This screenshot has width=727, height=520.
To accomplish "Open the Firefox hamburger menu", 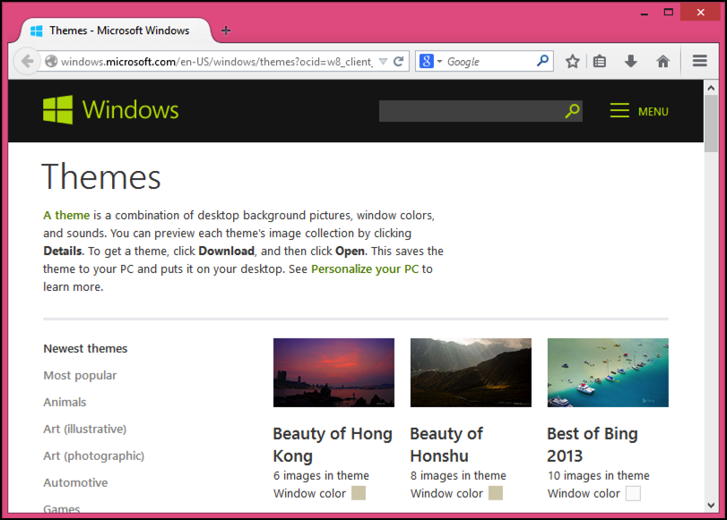I will [699, 61].
